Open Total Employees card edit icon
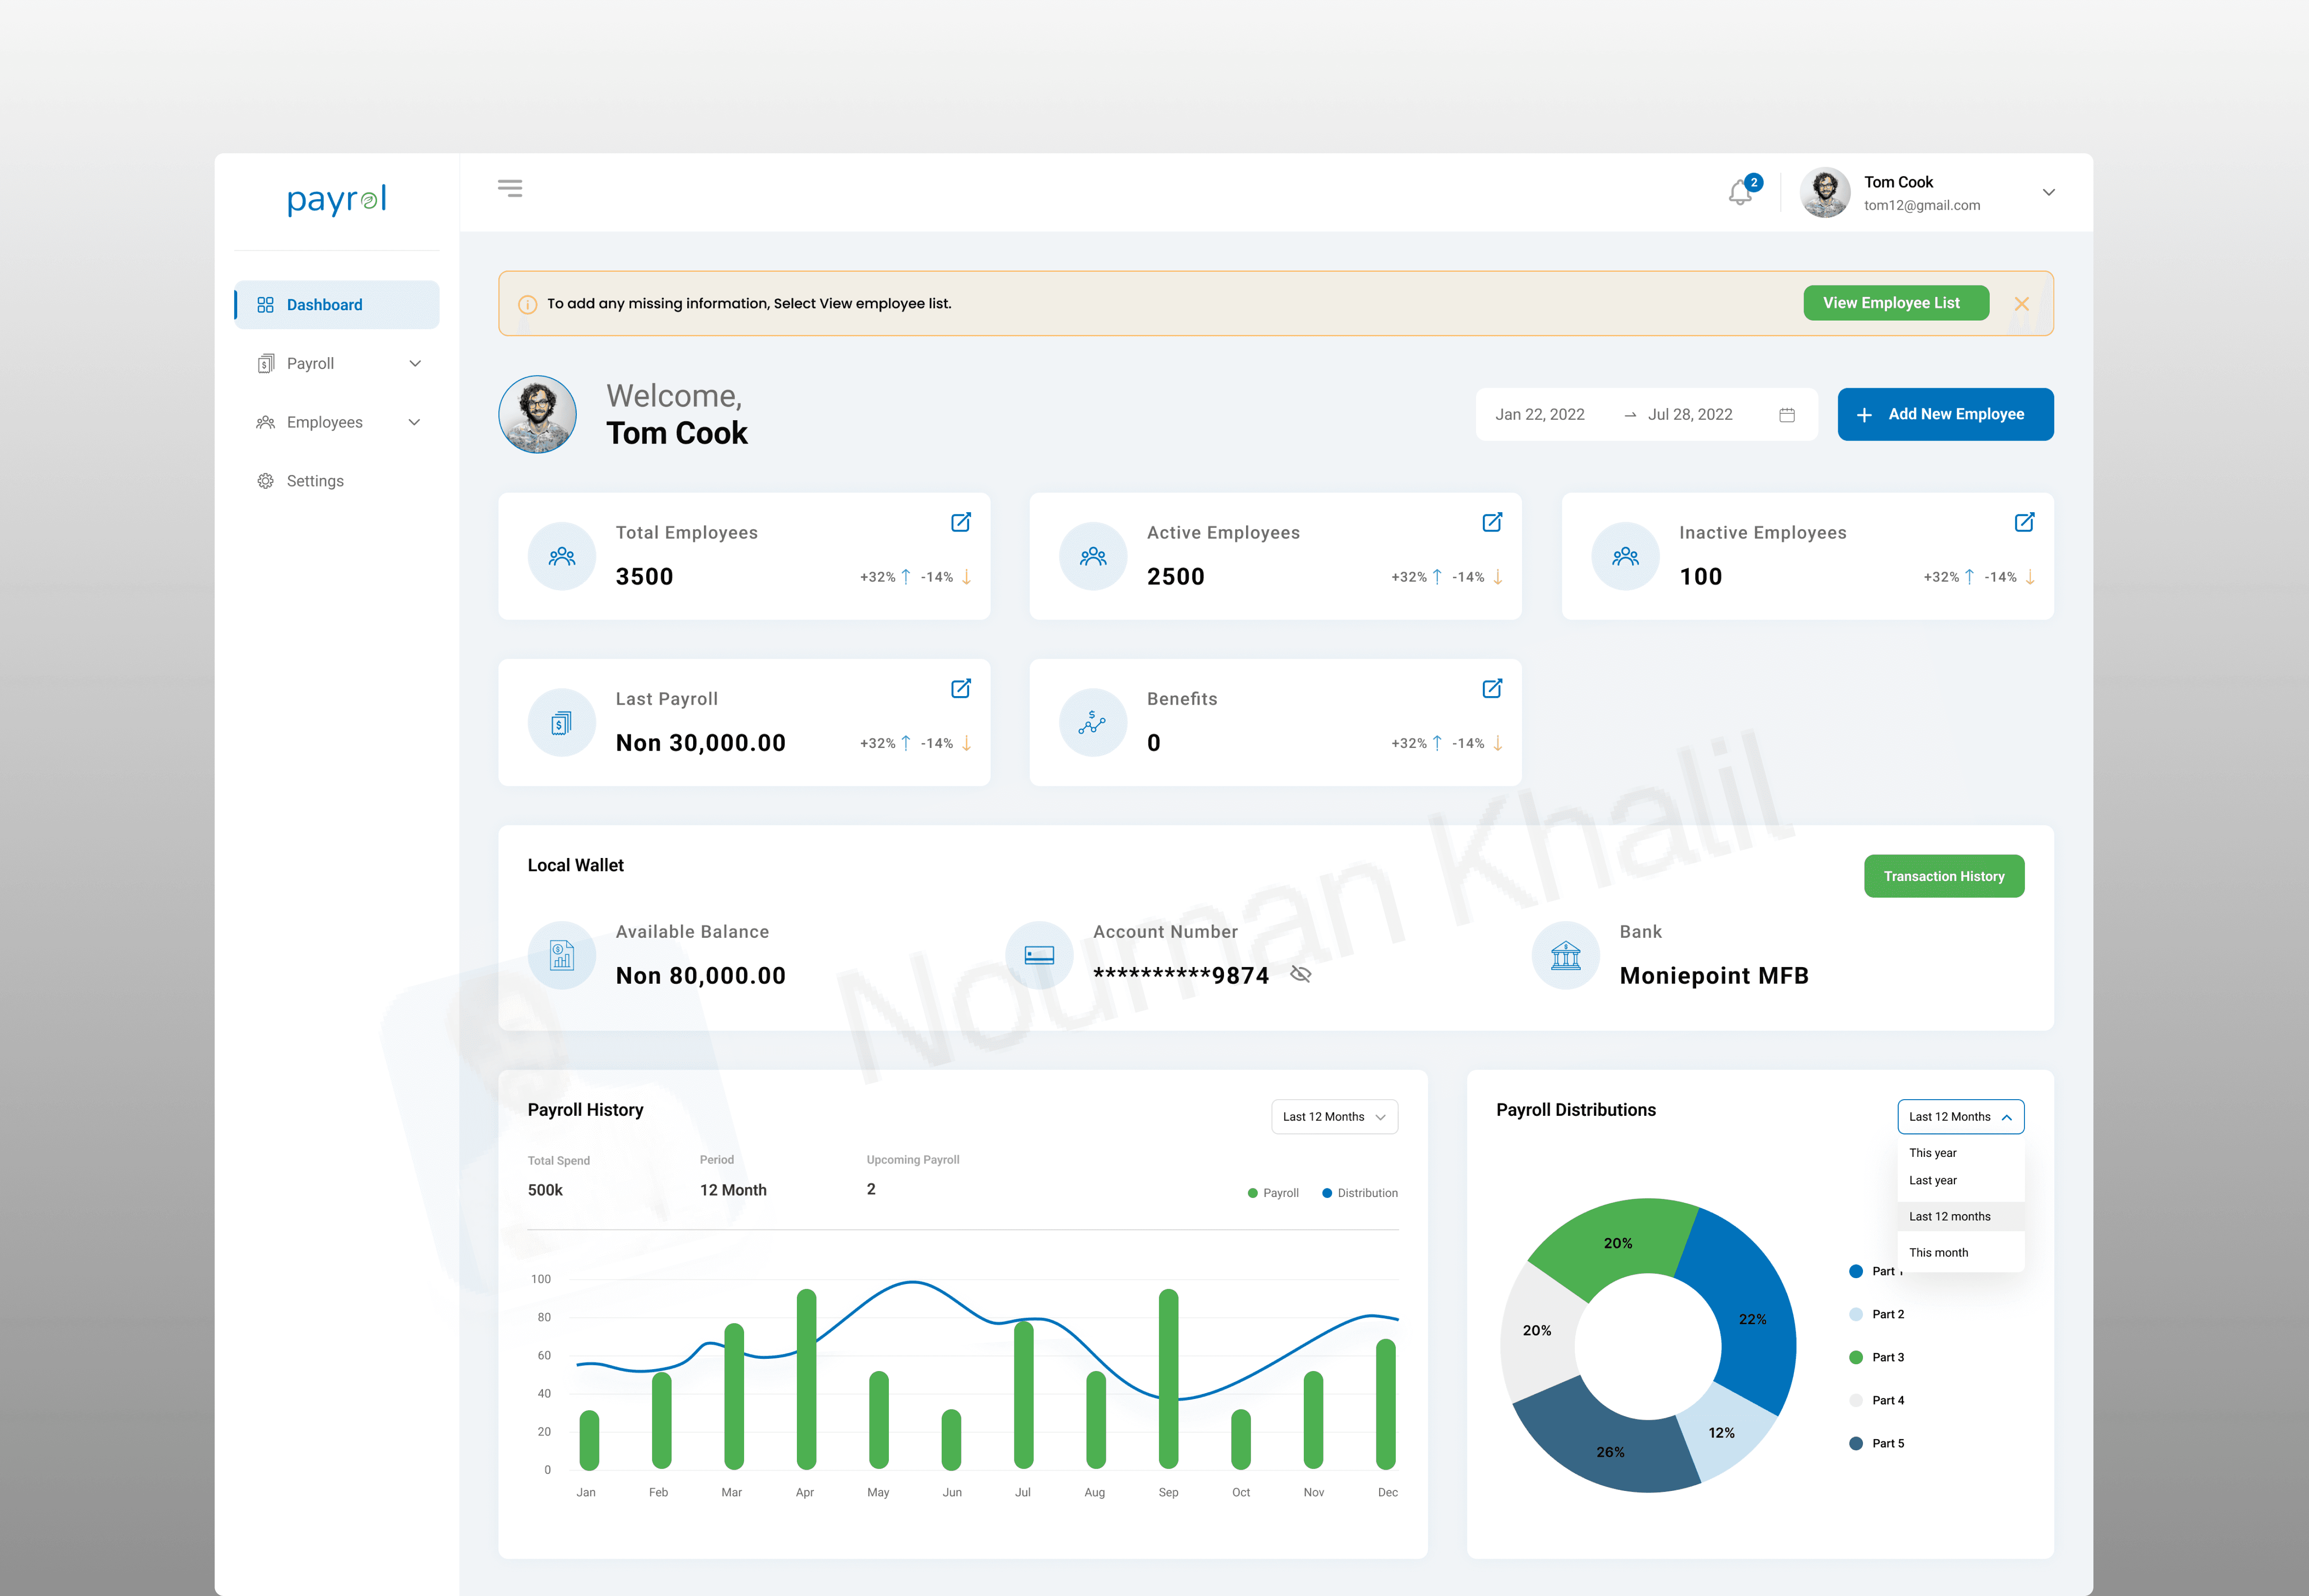Image resolution: width=2309 pixels, height=1596 pixels. (960, 522)
